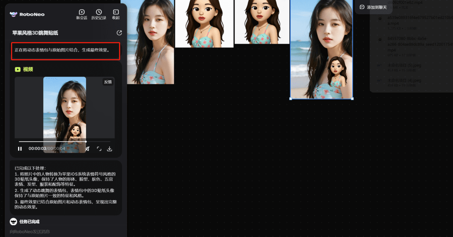Click the 任务已完成 status text
This screenshot has height=237, width=453.
point(29,222)
